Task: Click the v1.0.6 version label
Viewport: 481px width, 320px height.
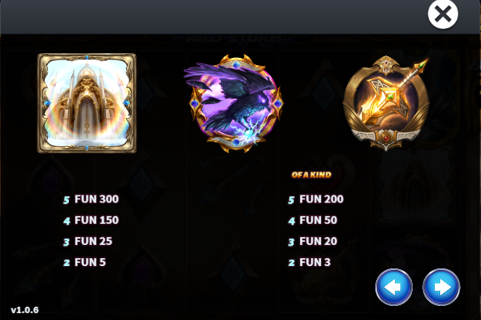Action: [x=25, y=310]
